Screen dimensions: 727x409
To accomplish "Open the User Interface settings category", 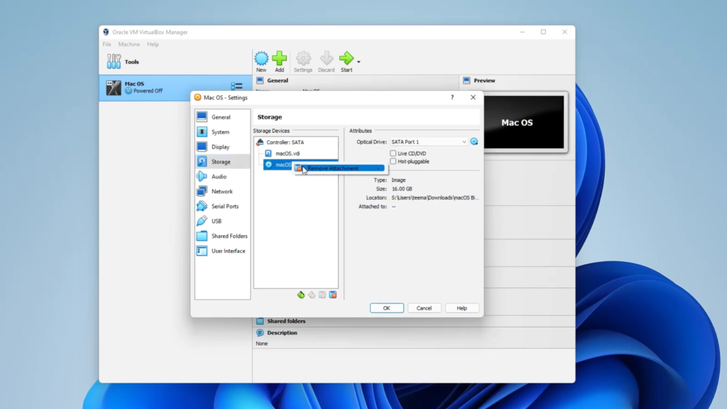I will point(222,251).
